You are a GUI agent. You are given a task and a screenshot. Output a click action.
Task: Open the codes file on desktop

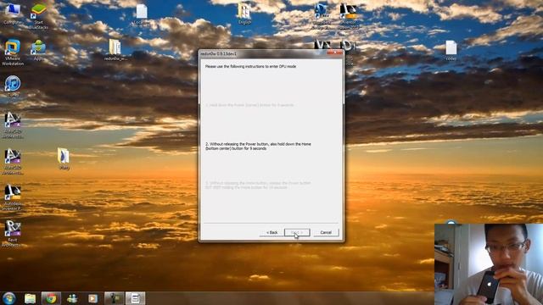coord(451,51)
